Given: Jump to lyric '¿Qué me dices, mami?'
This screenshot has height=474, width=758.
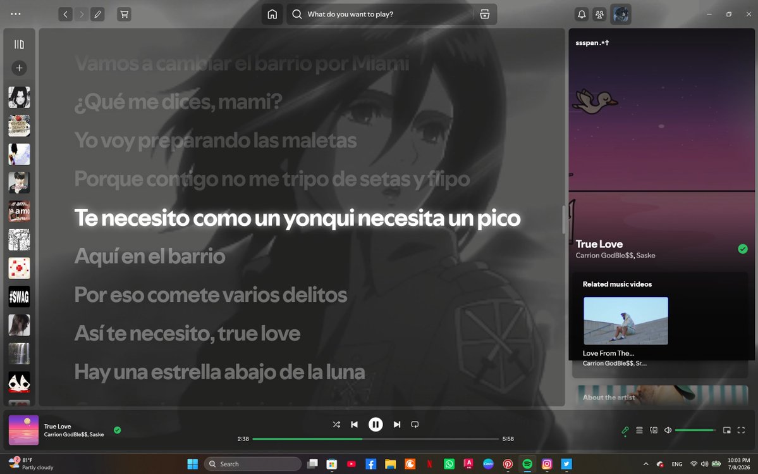Looking at the screenshot, I should pos(178,101).
